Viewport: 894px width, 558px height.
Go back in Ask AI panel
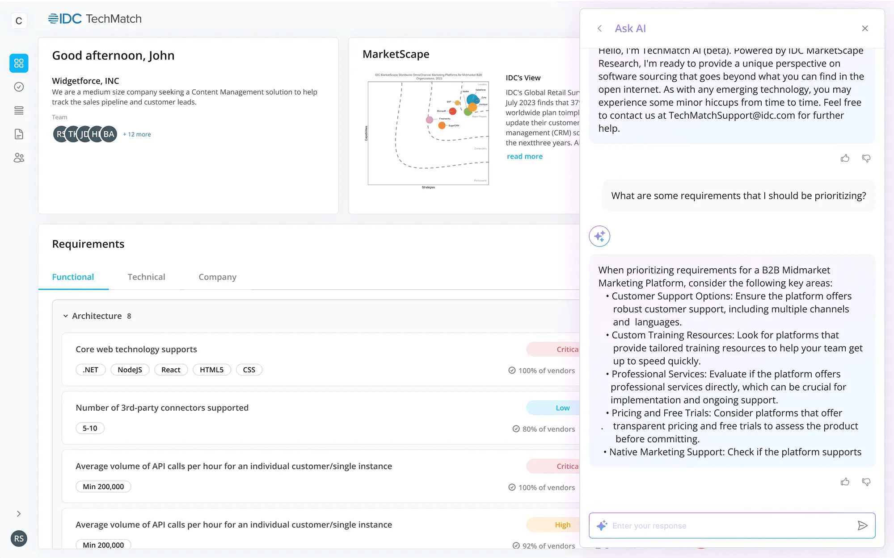click(600, 29)
